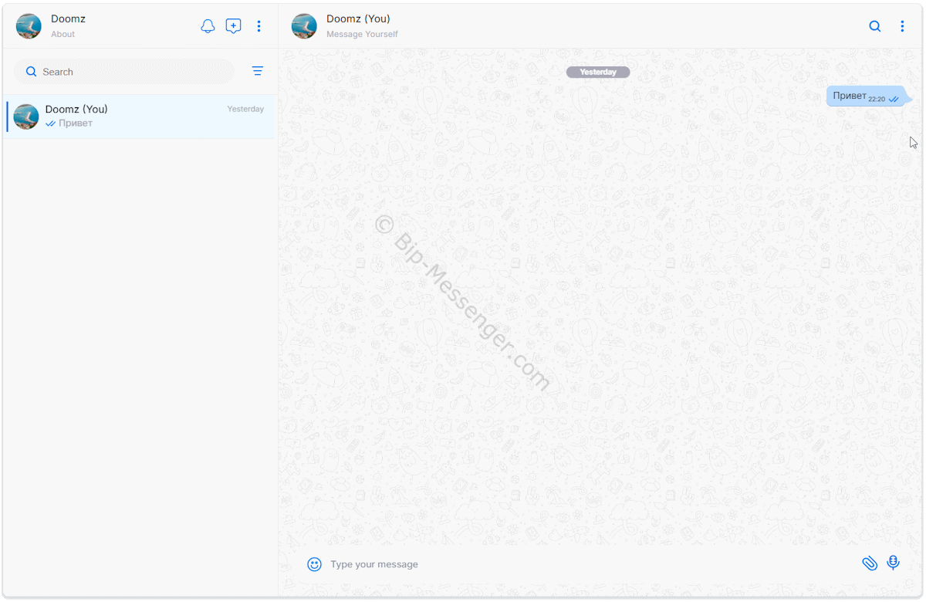
Task: Click the Yesterday timestamp in chat list
Action: pos(245,109)
